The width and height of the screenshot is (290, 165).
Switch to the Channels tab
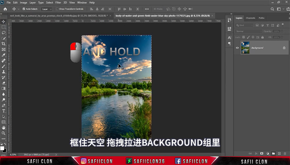pos(250,18)
